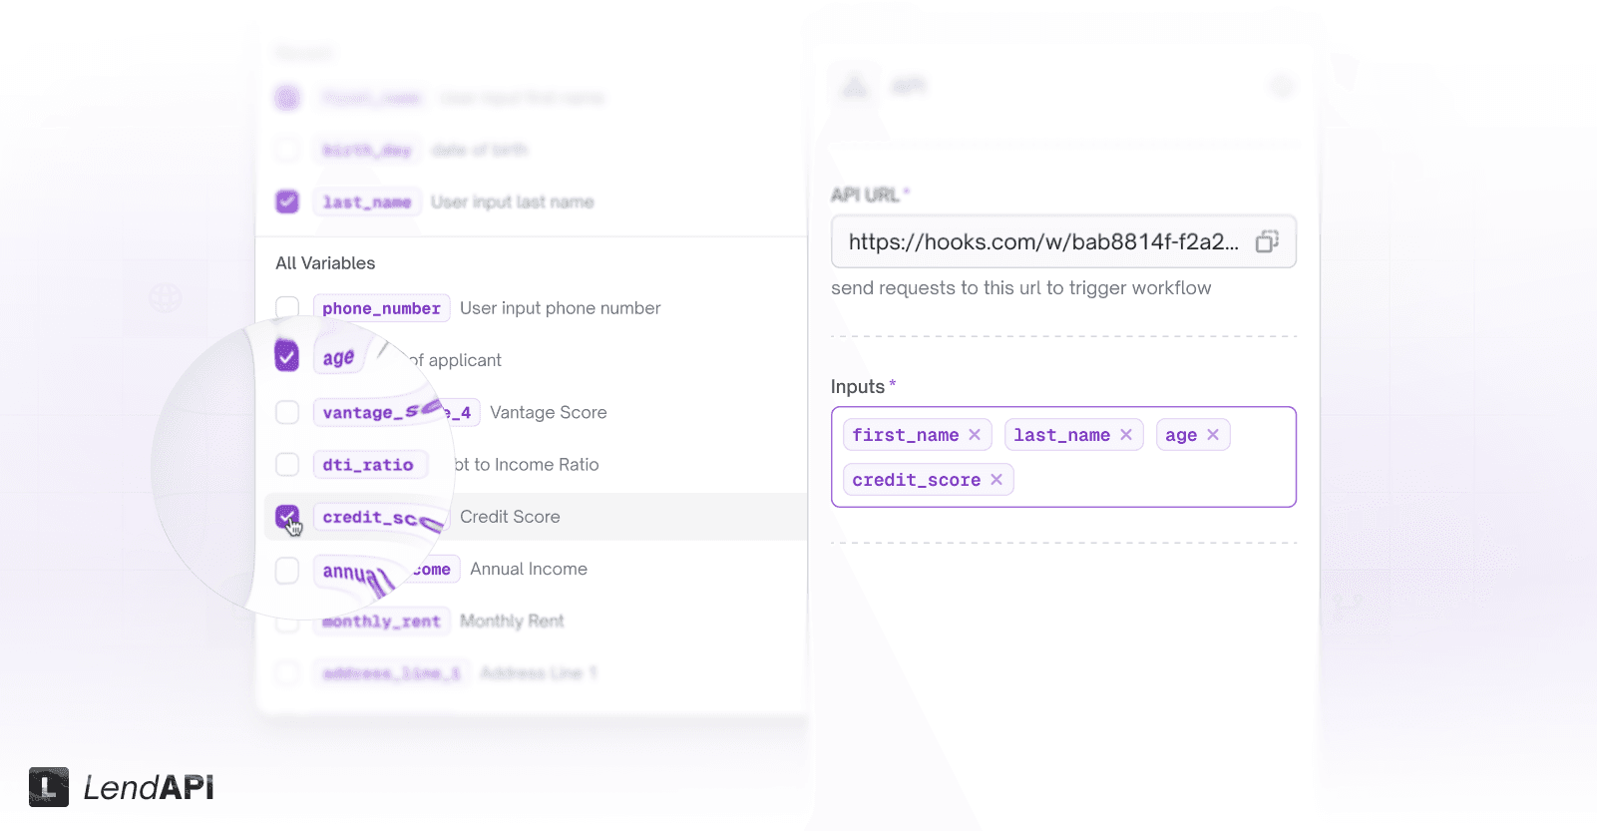Remove the first_name input chip
Viewport: 1597px width, 831px height.
coord(975,434)
